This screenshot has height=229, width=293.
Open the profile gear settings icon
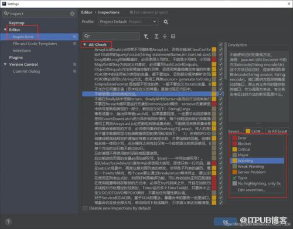[x=166, y=22]
